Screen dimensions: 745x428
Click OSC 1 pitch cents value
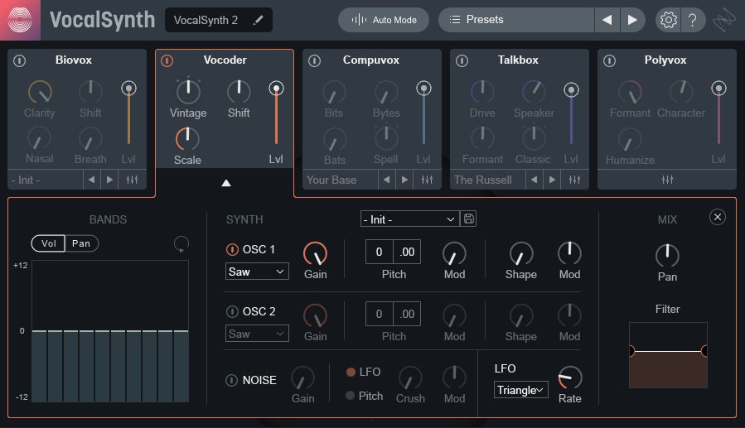coord(407,252)
